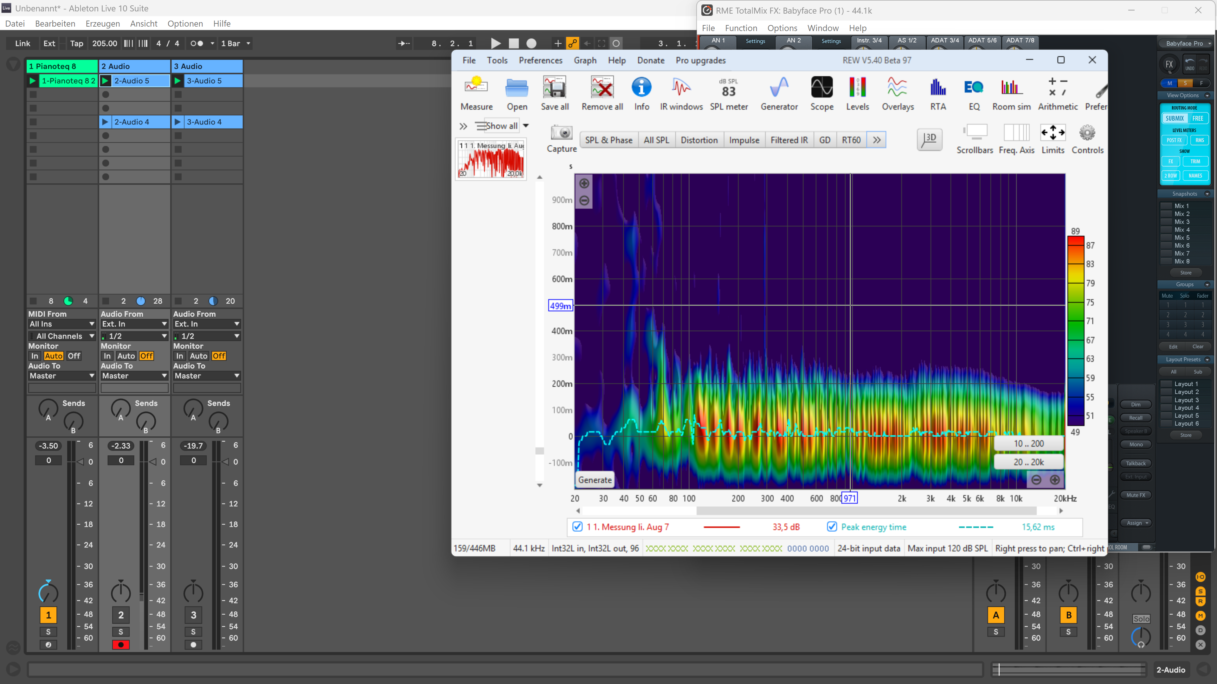Solo track 1 Pianoteq
Screen dimensions: 1217x684
(x=48, y=632)
